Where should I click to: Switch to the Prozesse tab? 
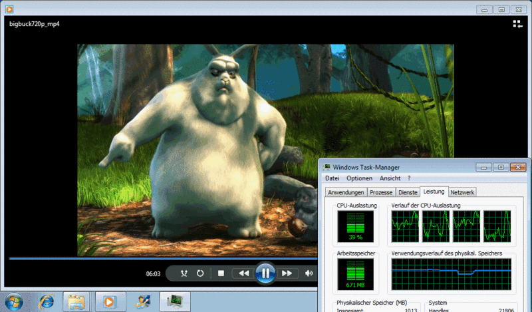coord(381,192)
